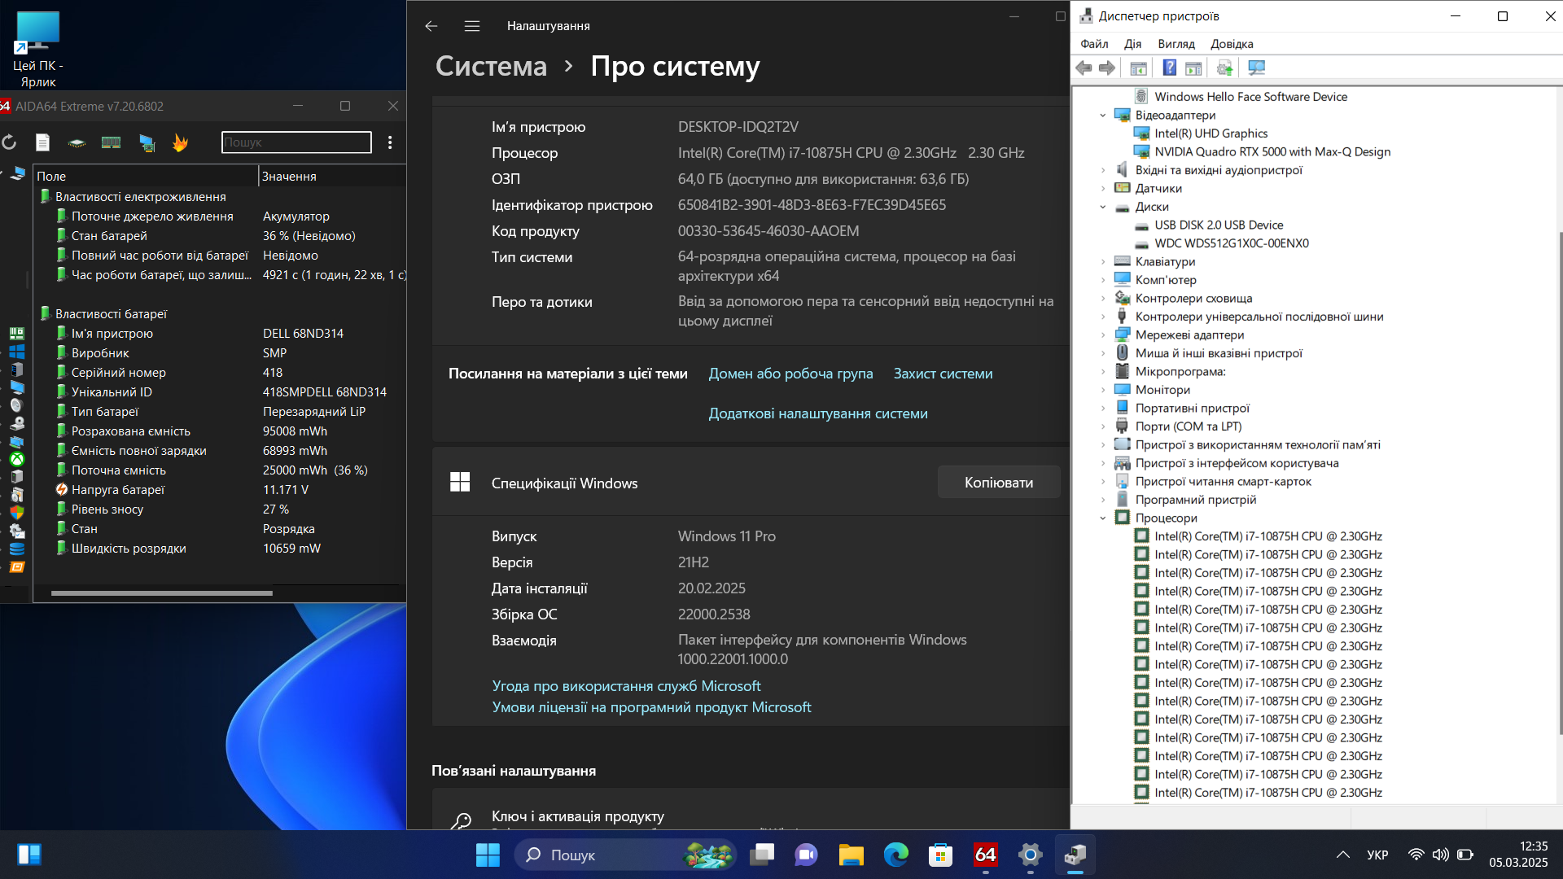Expand the Клавіатури device category
This screenshot has height=879, width=1563.
[1103, 262]
